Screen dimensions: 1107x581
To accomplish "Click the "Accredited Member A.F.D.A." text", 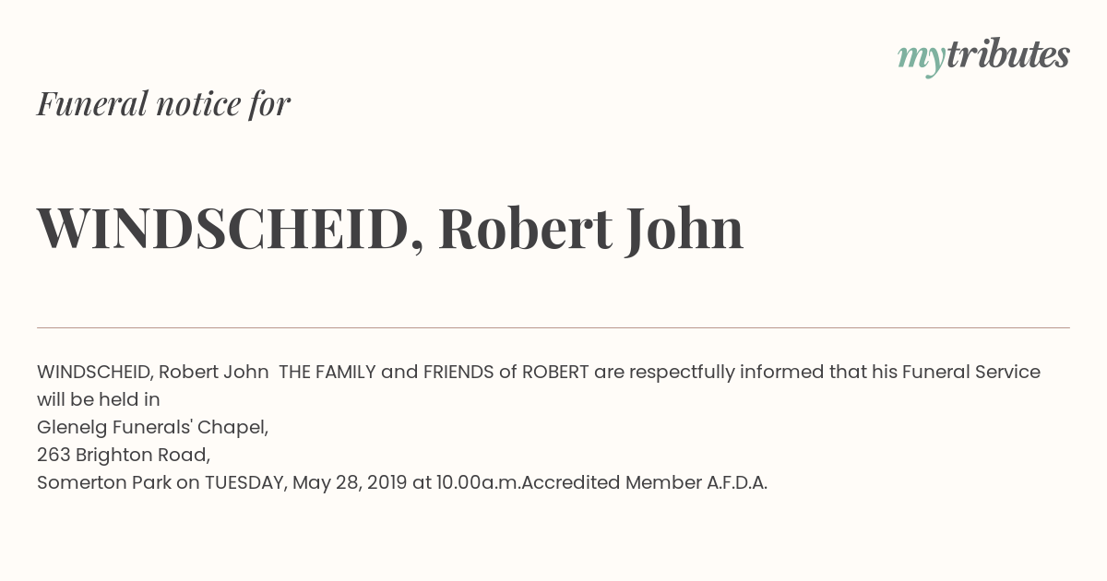I will 645,482.
